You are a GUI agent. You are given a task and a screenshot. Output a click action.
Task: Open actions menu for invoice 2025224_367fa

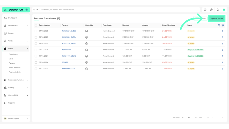tap(222, 37)
